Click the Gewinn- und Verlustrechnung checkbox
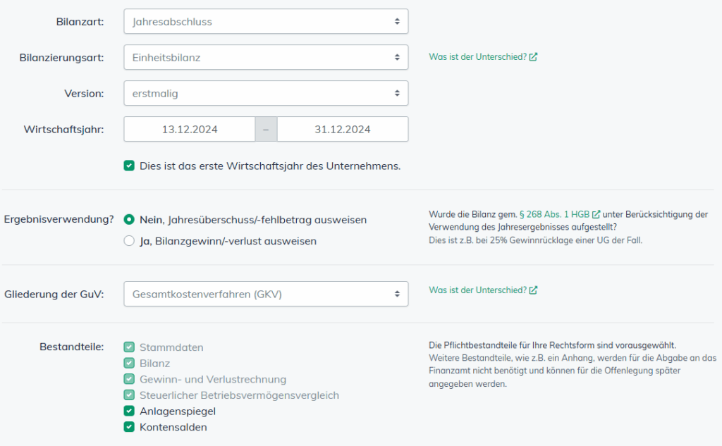This screenshot has width=722, height=446. tap(129, 379)
